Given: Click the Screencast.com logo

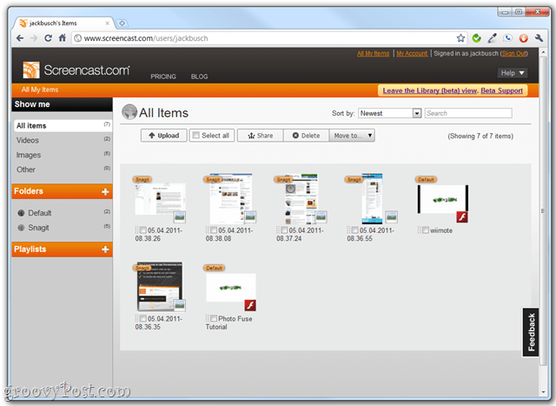Looking at the screenshot, I should [76, 70].
